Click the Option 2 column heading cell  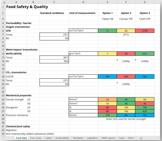(x=126, y=13)
